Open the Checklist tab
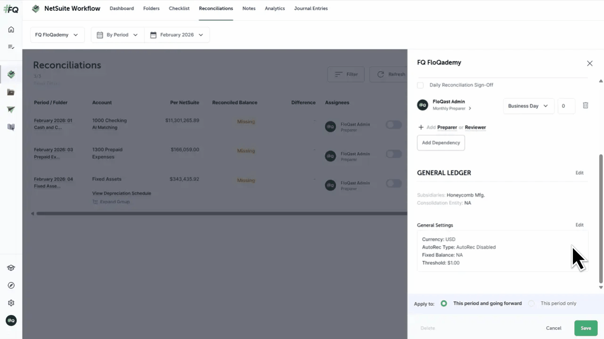The height and width of the screenshot is (339, 604). point(179,8)
